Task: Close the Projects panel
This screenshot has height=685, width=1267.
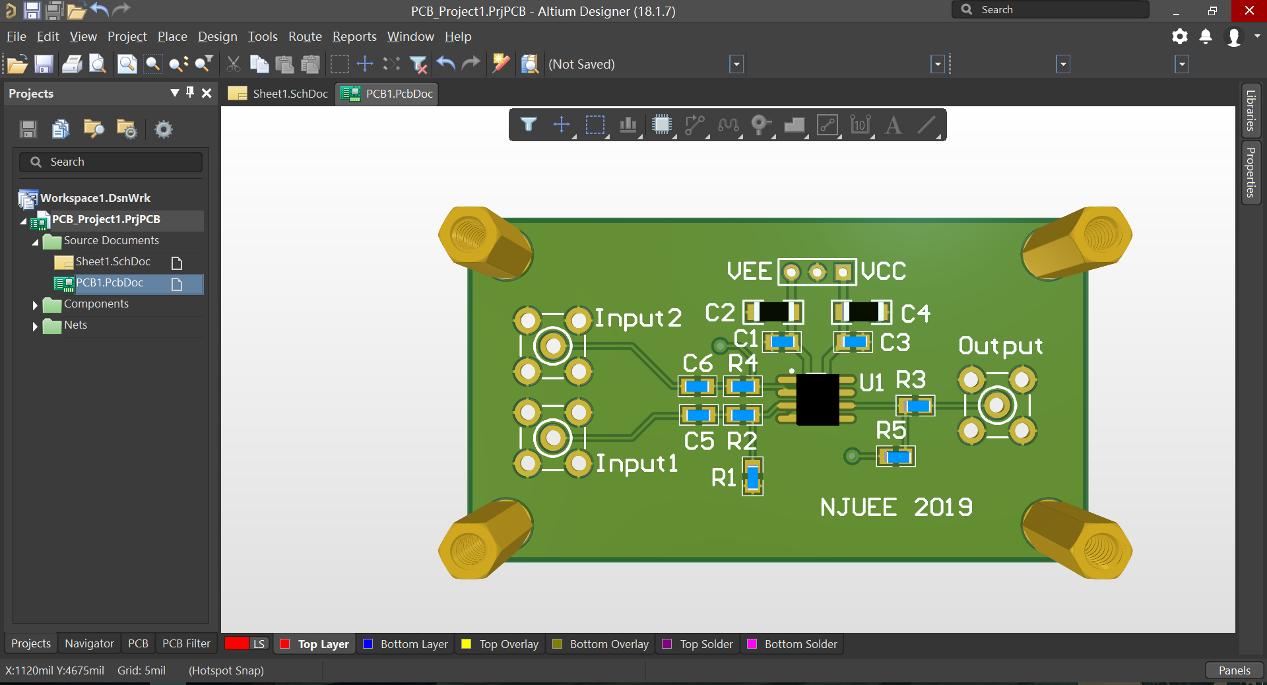Action: 207,93
